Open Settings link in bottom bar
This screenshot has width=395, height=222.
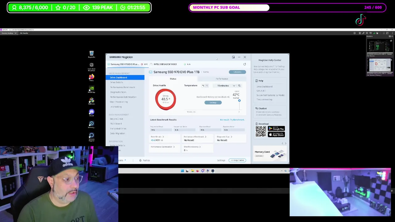(221, 160)
